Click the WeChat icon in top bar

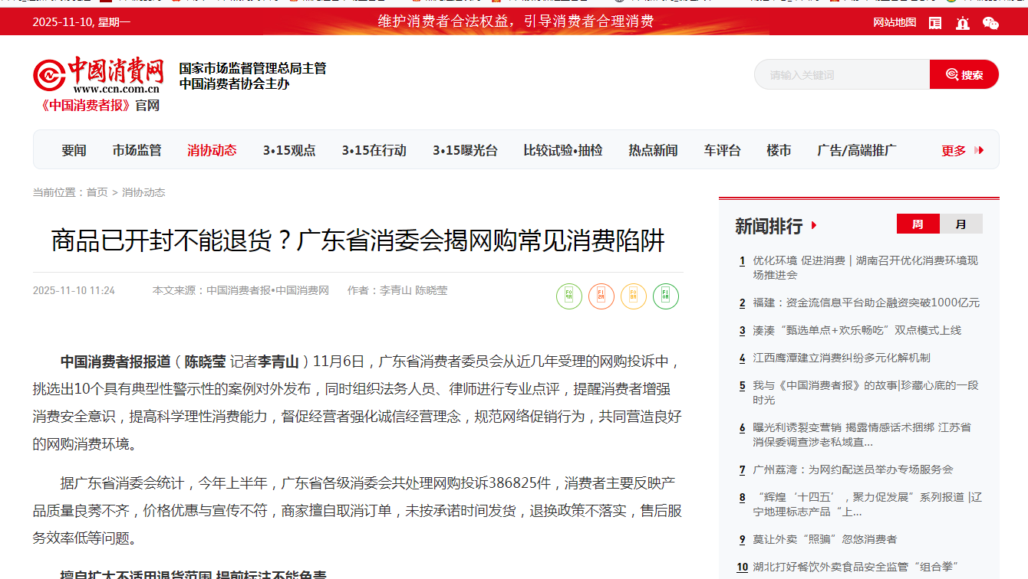coord(990,23)
